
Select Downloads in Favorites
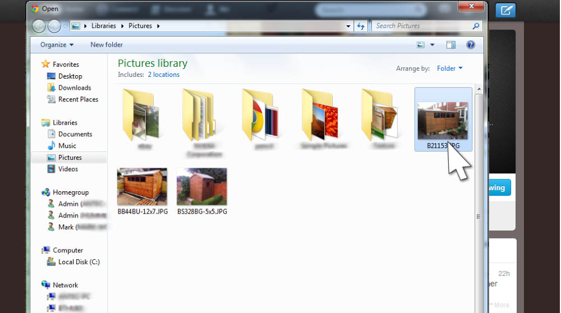[74, 88]
